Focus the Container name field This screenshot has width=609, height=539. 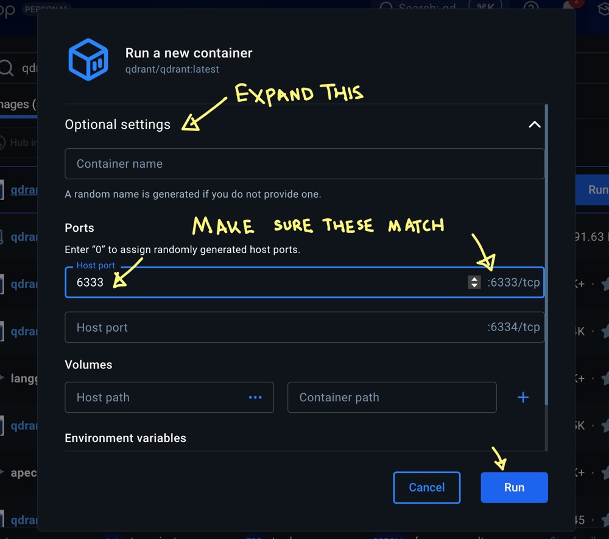click(x=304, y=164)
